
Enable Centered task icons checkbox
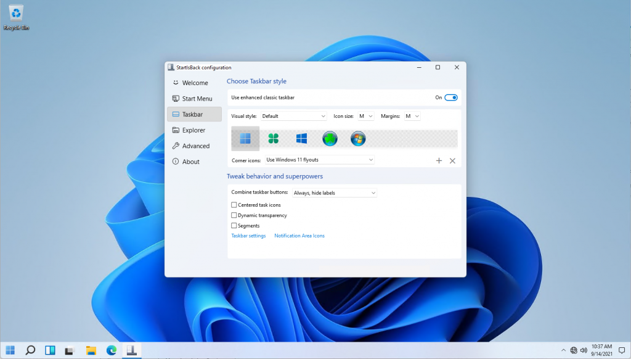click(x=234, y=205)
